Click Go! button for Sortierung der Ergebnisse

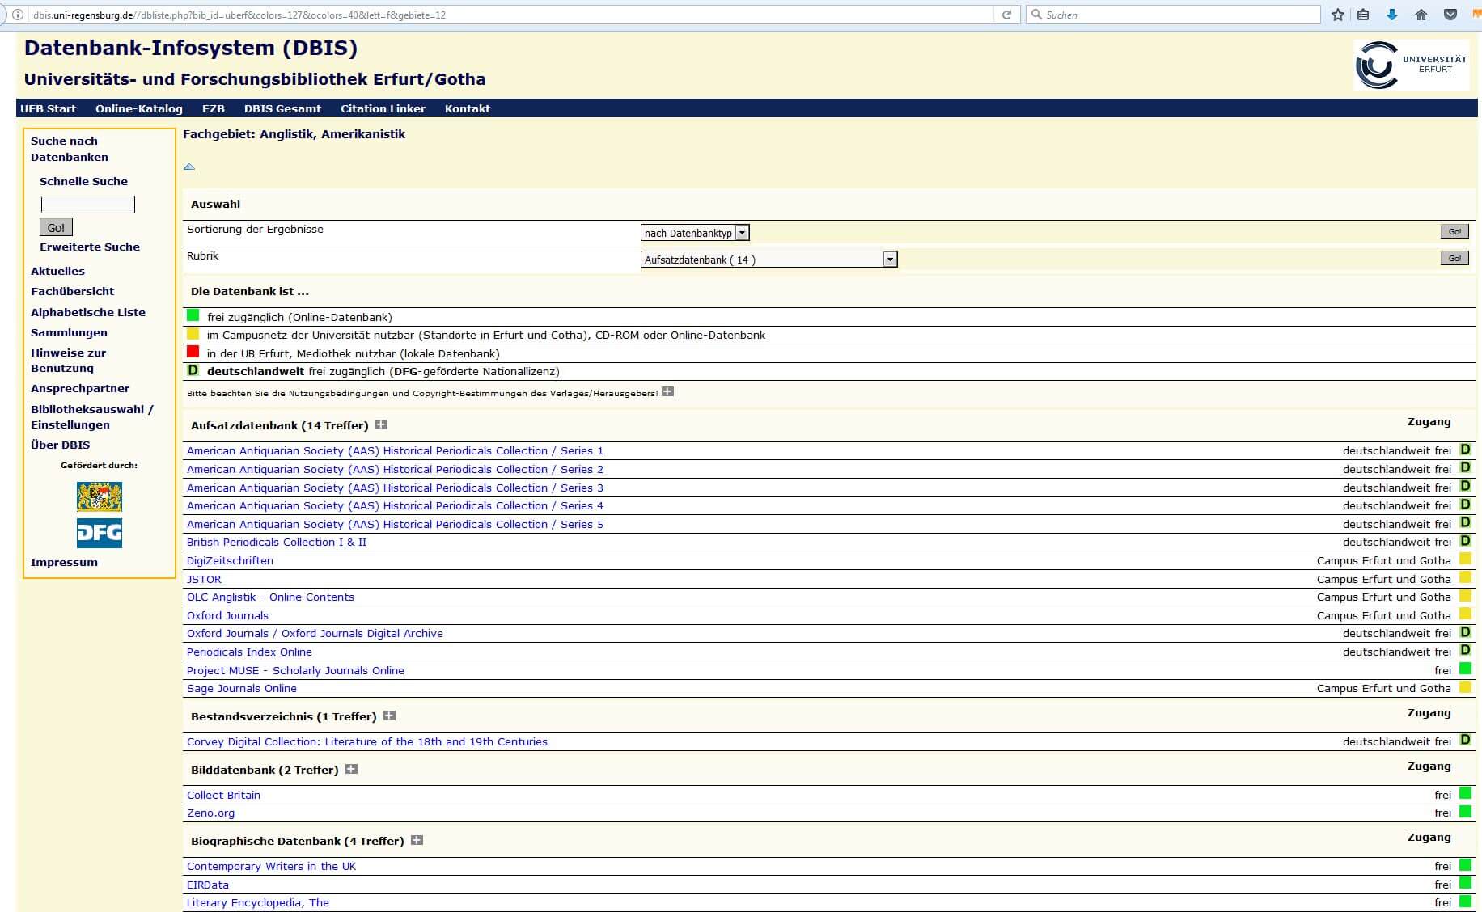[x=1454, y=231]
